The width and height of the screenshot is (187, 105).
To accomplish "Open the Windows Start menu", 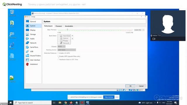I will (x=11, y=103).
